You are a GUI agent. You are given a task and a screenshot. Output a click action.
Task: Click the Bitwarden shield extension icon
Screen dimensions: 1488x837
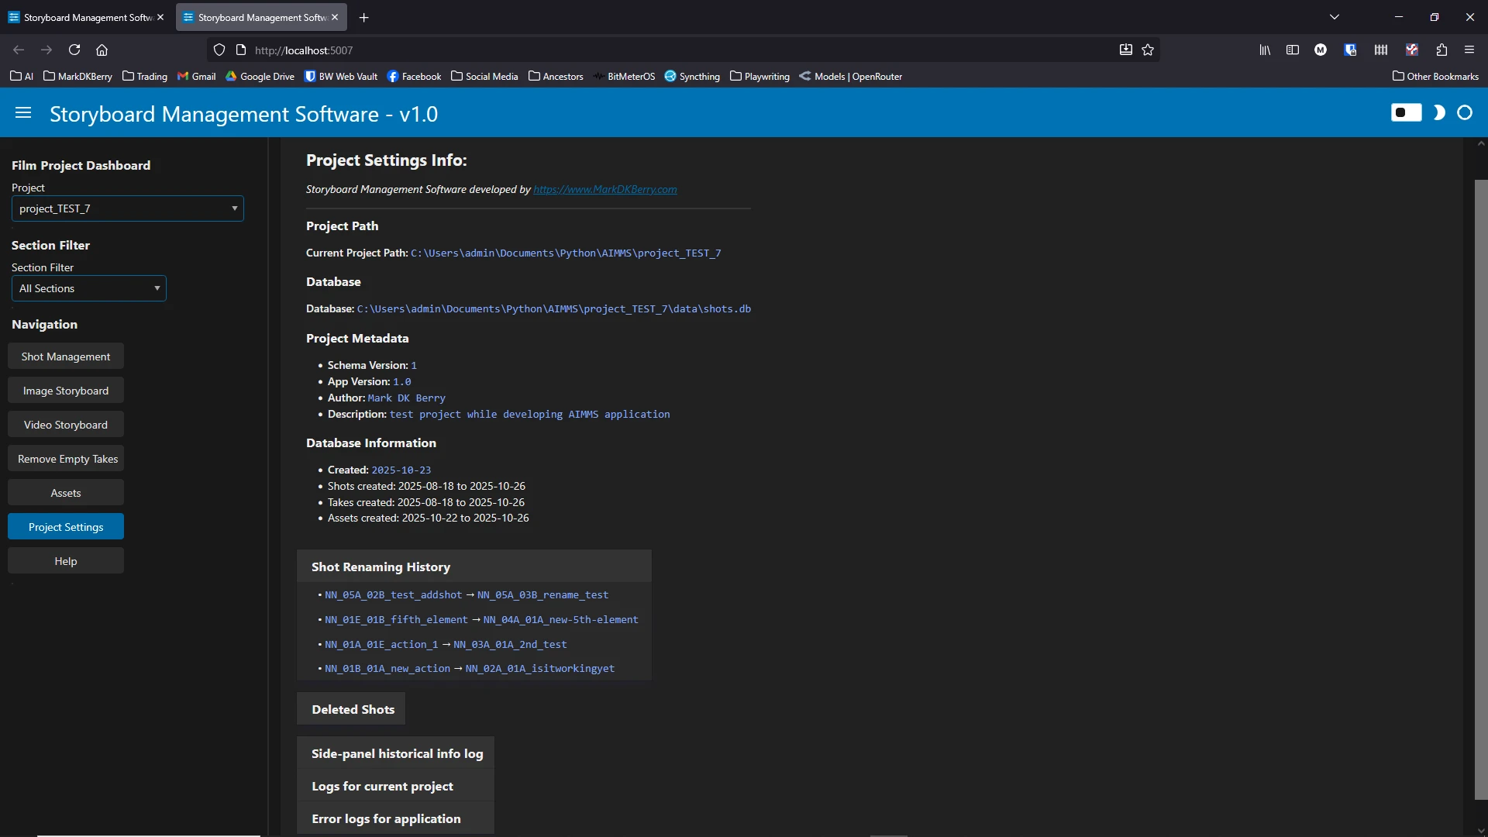[1350, 50]
